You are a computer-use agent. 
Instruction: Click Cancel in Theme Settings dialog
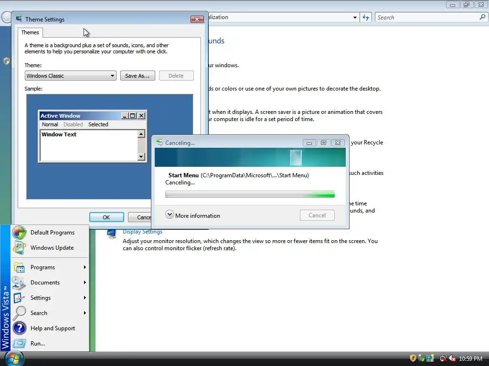click(140, 217)
